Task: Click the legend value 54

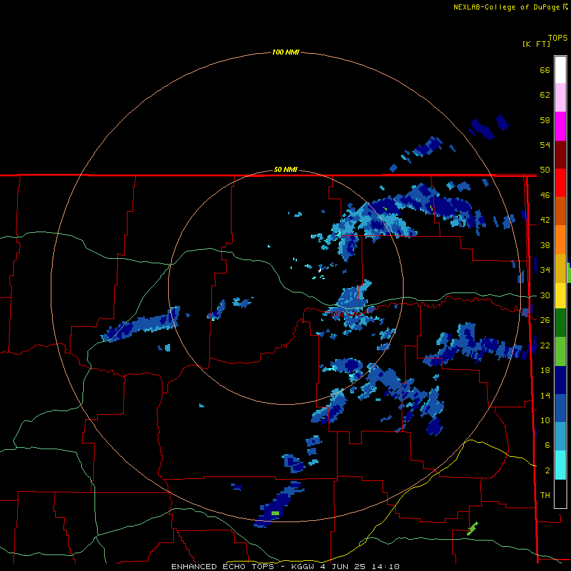Action: pyautogui.click(x=545, y=145)
